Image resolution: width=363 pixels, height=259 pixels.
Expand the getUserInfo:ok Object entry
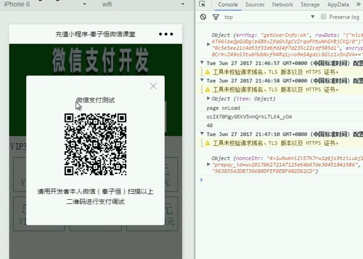[x=209, y=44]
